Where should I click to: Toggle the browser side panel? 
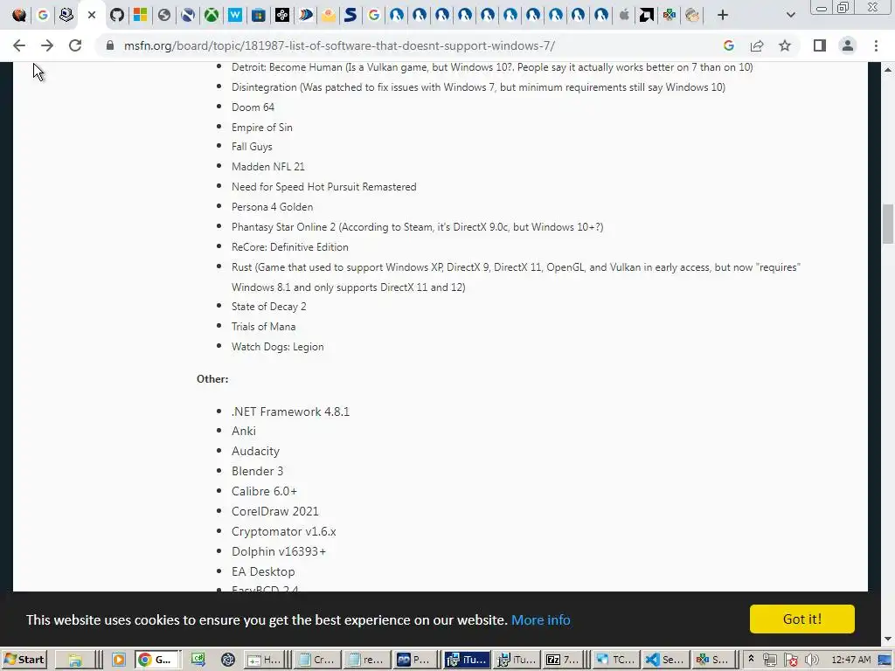(x=820, y=45)
